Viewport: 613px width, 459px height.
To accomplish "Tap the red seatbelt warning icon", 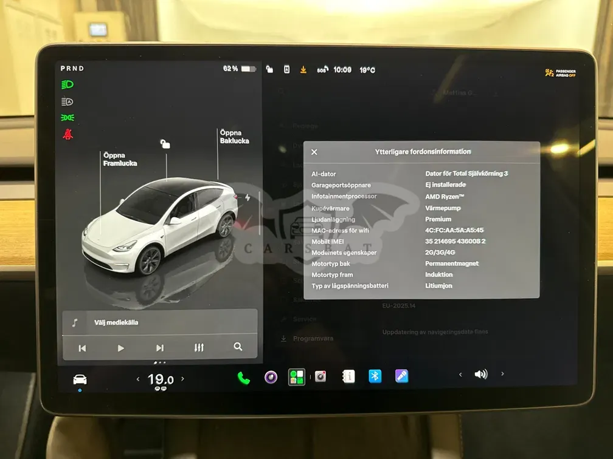I will [x=68, y=134].
